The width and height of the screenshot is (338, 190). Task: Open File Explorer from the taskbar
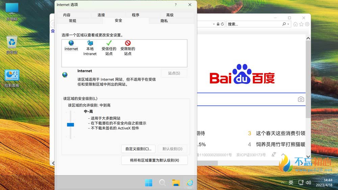[176, 183]
